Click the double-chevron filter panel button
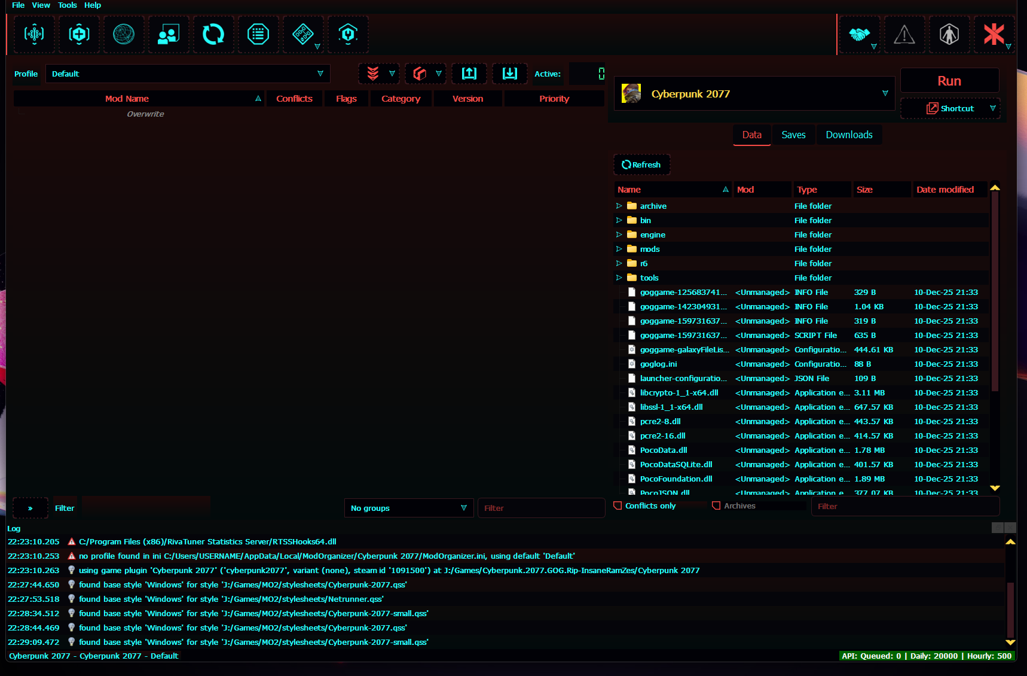 click(30, 508)
